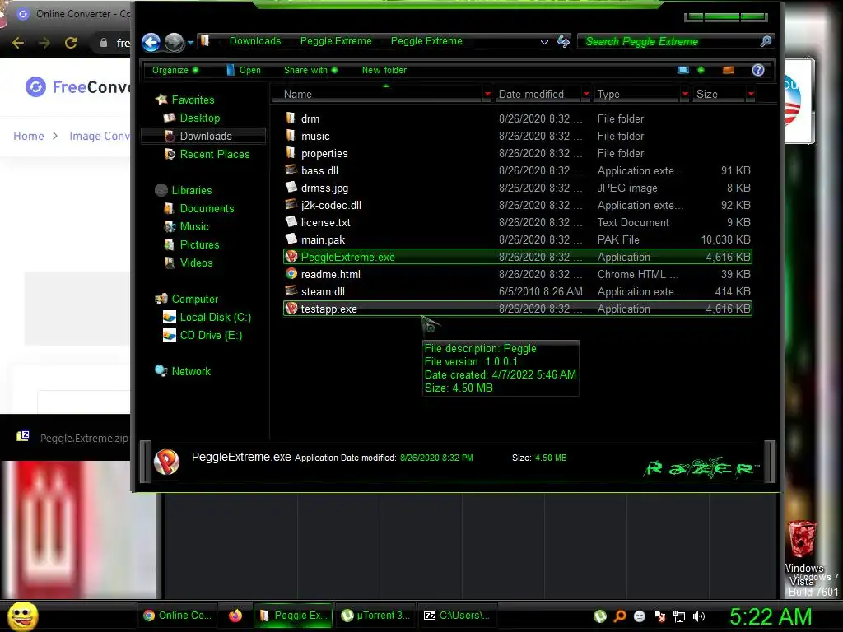
Task: Open the Organize menu
Action: pos(175,70)
